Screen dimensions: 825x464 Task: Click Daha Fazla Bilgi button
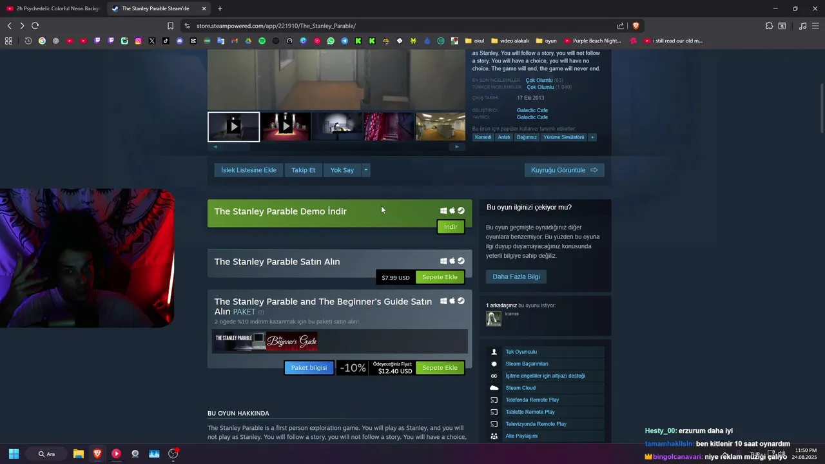pos(516,276)
